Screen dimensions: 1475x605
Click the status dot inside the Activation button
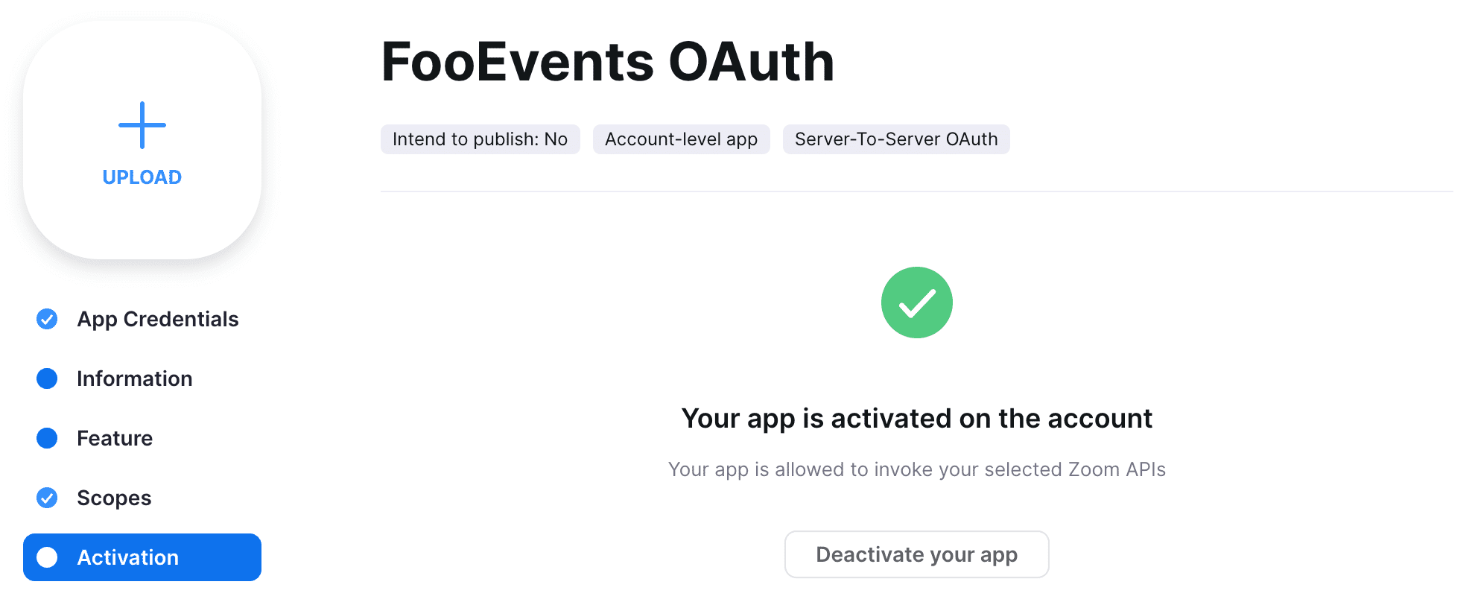click(x=48, y=557)
